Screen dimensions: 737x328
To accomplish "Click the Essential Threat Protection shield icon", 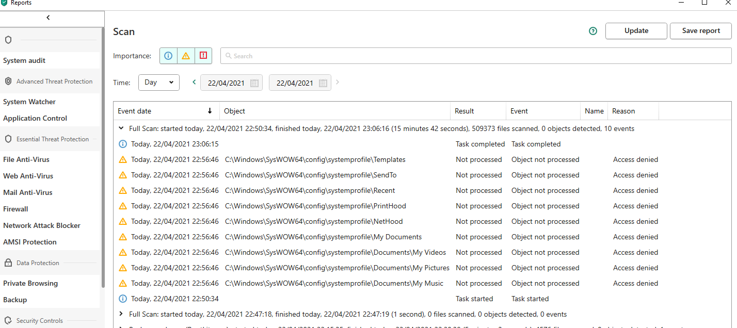I will pos(8,139).
